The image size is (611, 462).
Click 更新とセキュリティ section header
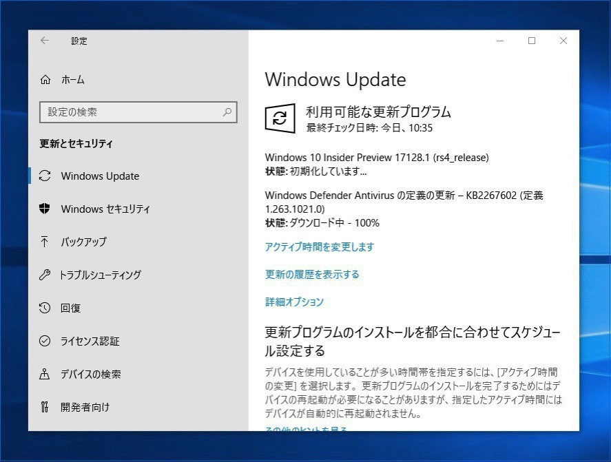coord(76,144)
